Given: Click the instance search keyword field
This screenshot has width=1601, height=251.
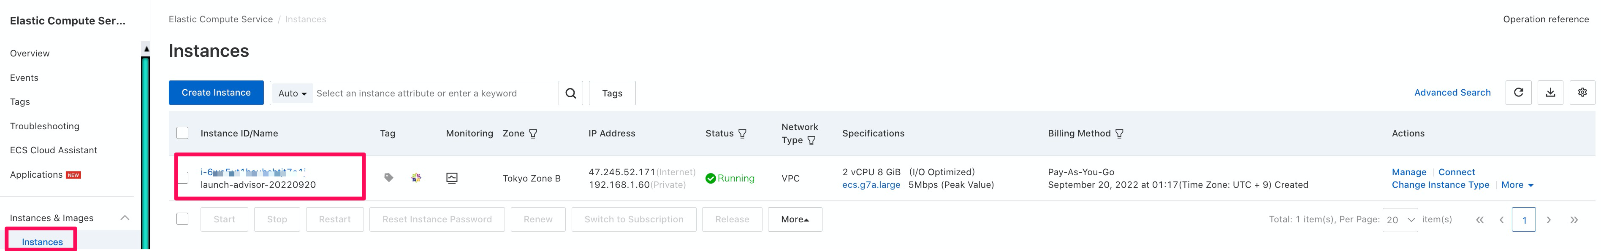Looking at the screenshot, I should (435, 93).
